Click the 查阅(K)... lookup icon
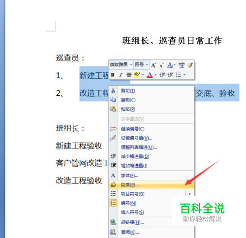 tap(113, 232)
